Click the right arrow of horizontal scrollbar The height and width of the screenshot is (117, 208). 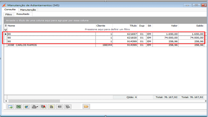[206, 101]
